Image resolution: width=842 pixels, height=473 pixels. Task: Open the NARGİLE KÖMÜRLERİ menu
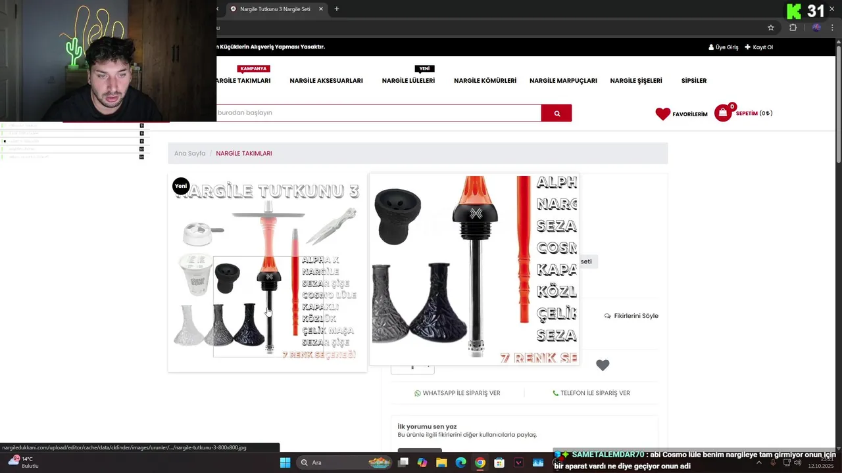coord(485,81)
